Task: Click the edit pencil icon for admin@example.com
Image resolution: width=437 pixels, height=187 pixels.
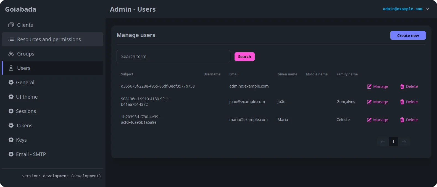Action: (x=369, y=86)
